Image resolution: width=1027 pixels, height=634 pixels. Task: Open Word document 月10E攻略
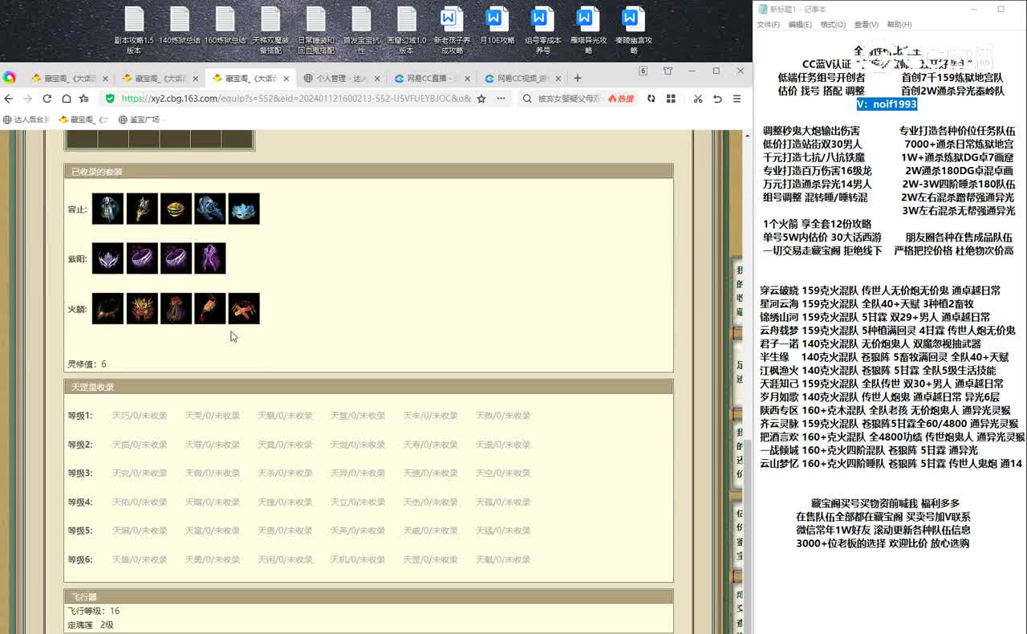(497, 26)
